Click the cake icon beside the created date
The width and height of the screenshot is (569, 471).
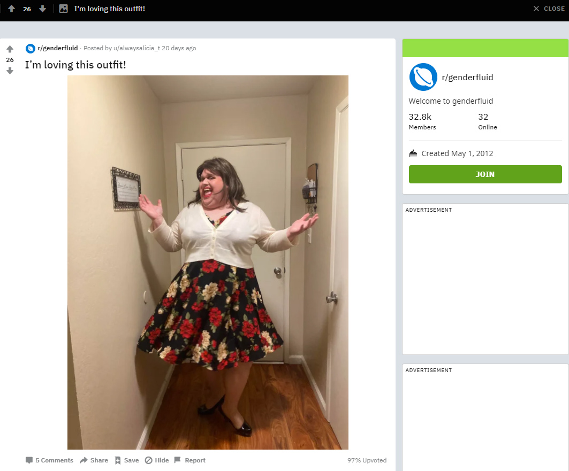413,153
